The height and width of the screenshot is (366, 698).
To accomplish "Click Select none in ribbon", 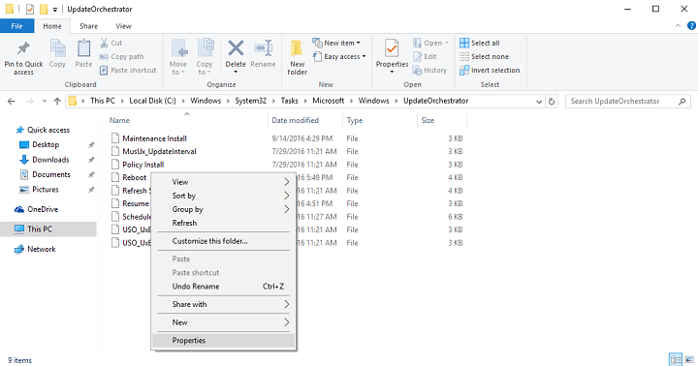I will coord(484,56).
